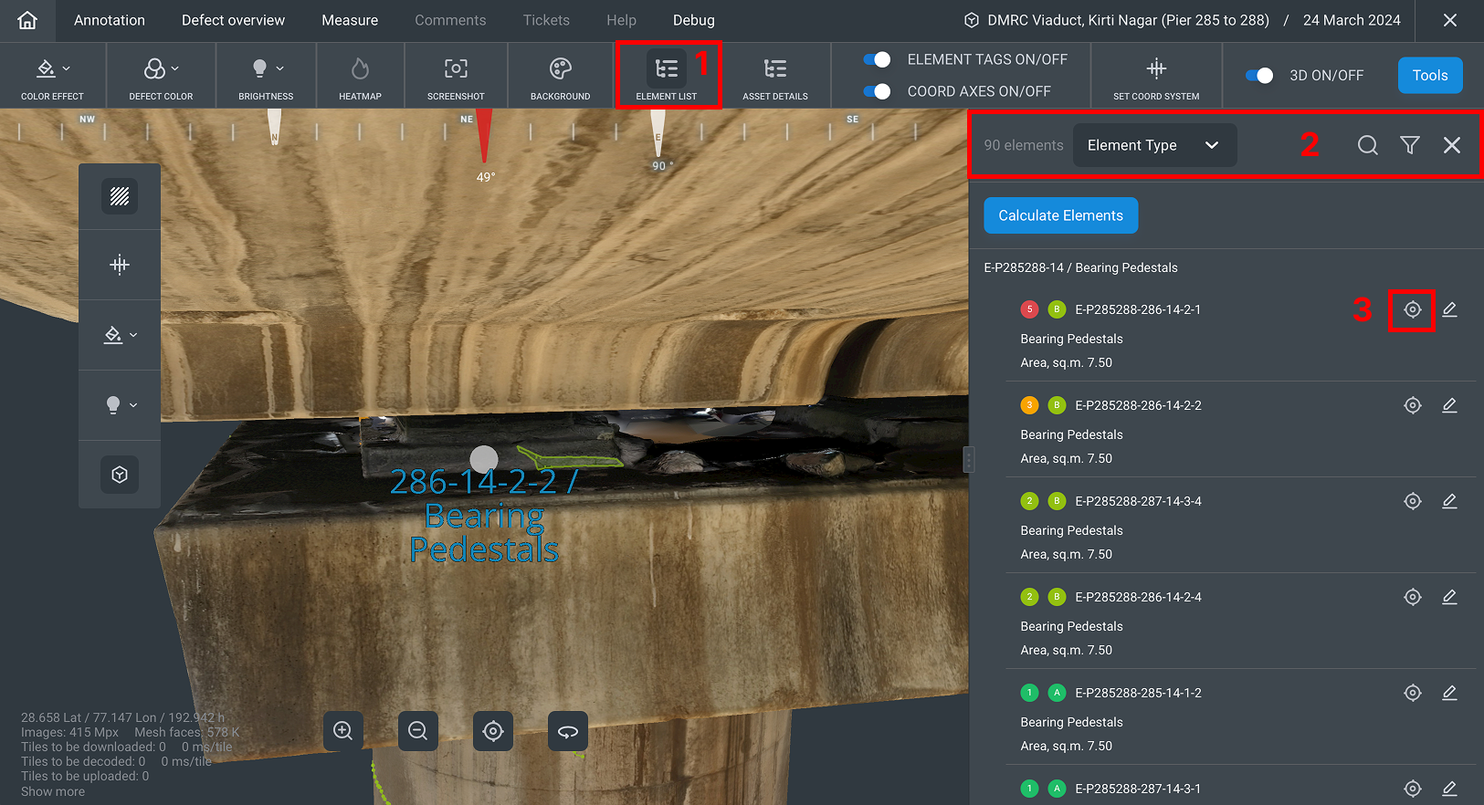
Task: Zoom out of the 3D viewer
Action: [x=418, y=731]
